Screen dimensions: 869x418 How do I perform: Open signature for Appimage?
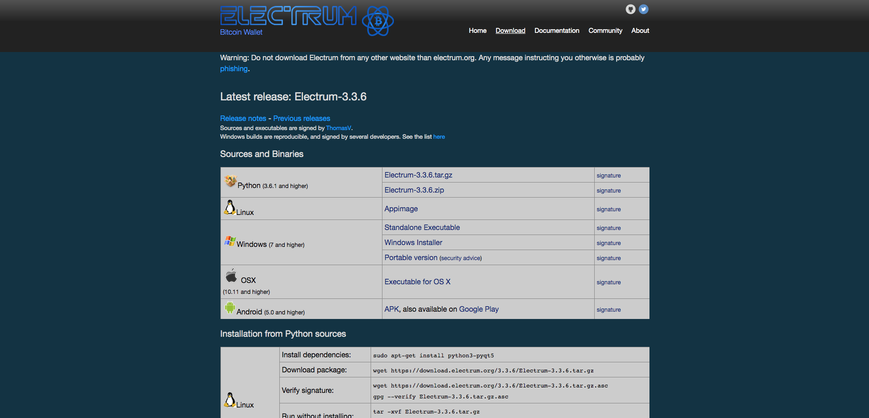click(608, 209)
